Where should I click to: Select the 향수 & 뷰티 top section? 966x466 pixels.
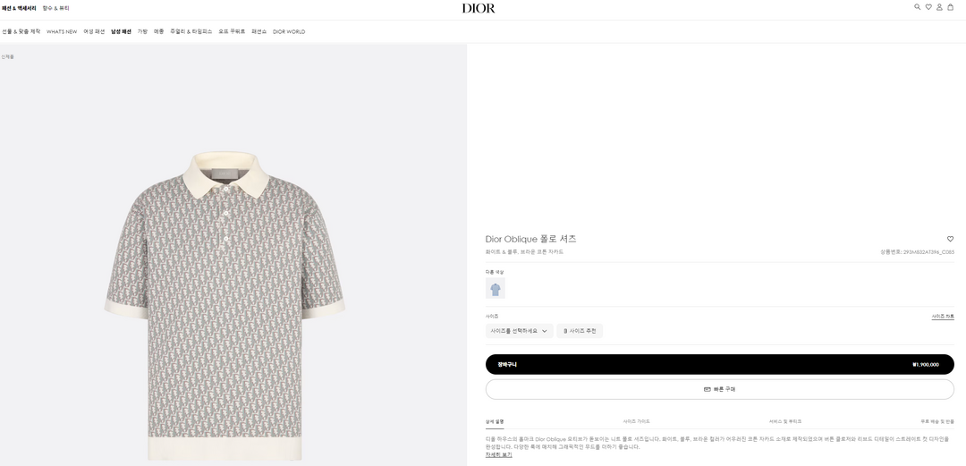click(x=55, y=8)
